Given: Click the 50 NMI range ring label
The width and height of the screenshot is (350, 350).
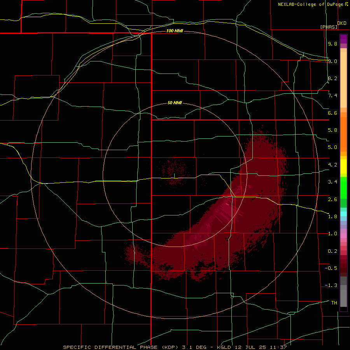Looking at the screenshot, I should point(175,103).
